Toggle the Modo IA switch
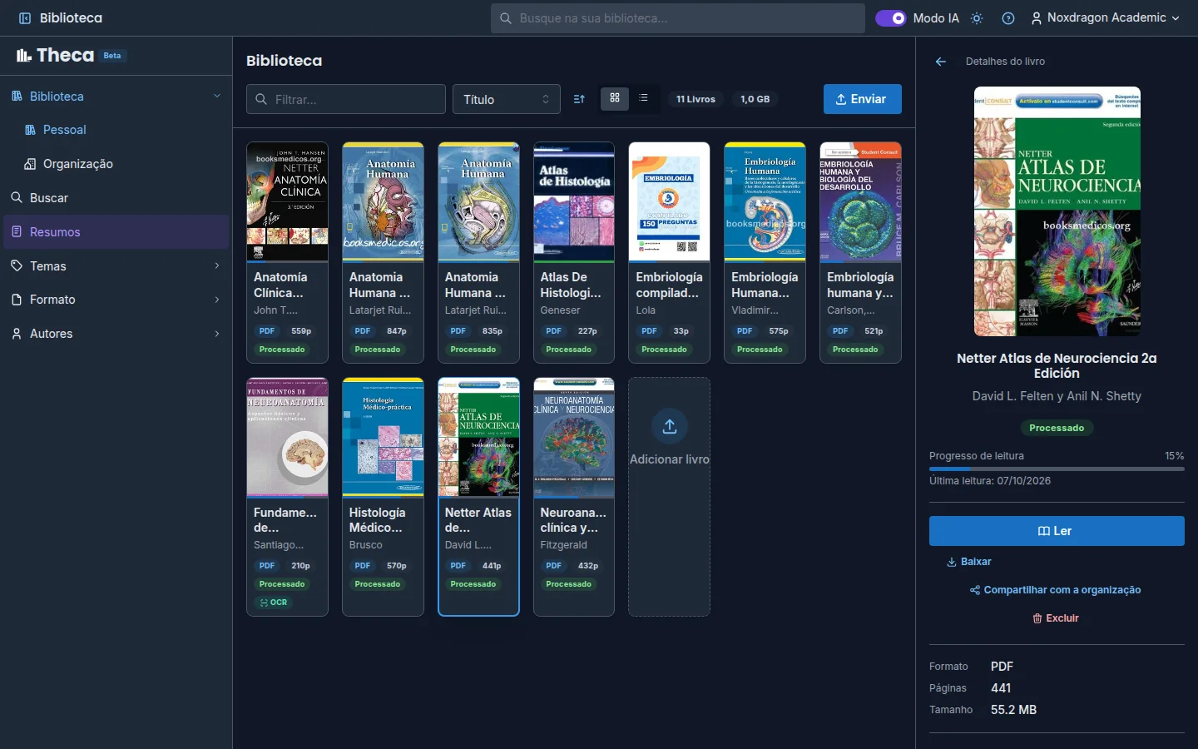 890,18
